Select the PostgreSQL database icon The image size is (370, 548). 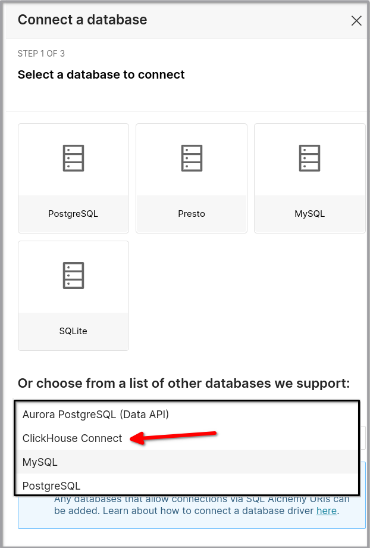click(73, 177)
